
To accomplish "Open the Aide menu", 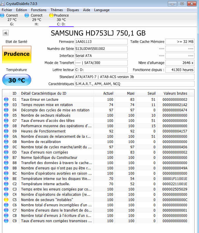I will point(87,10).
